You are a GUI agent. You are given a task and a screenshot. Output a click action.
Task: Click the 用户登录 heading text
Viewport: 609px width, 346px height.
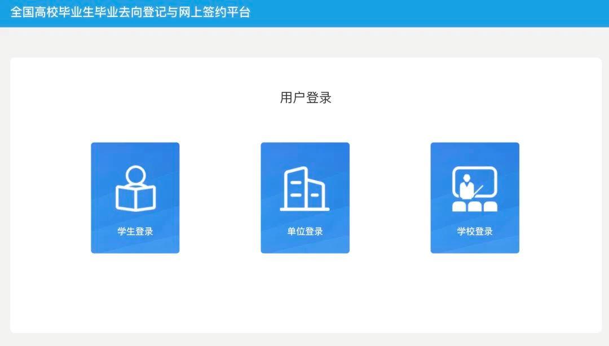pos(306,97)
